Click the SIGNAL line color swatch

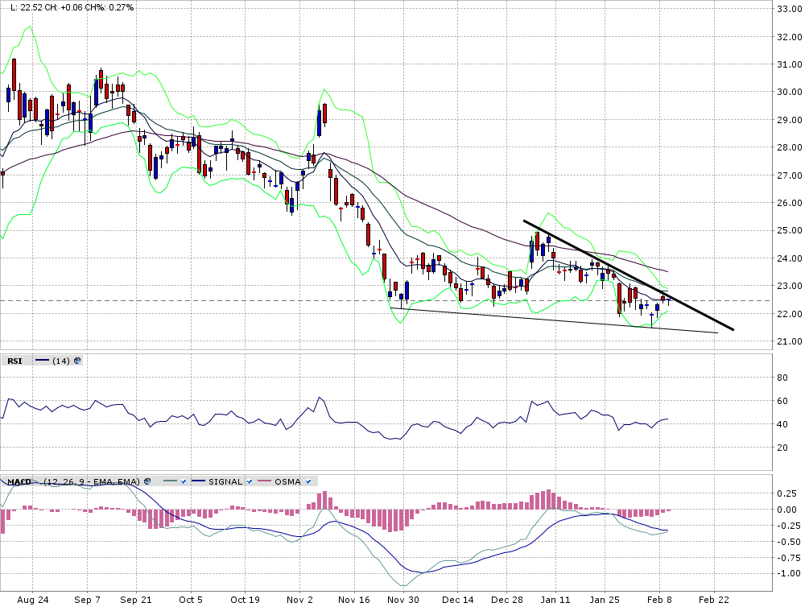198,481
